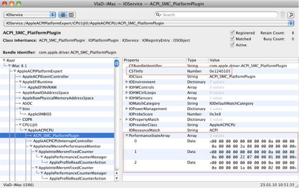Viewport: 299px width, 188px height.
Task: Switch to column browser view
Action: pos(71,15)
